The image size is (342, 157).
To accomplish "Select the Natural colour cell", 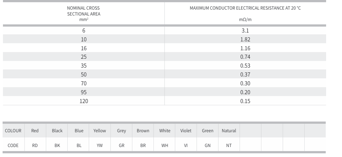I will tap(229, 130).
